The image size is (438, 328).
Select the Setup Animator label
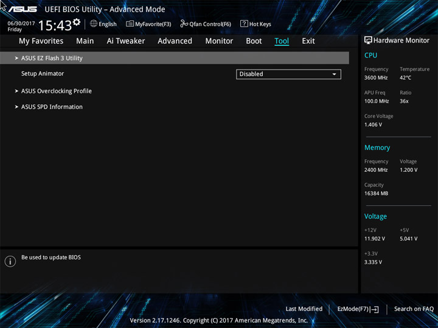[43, 73]
